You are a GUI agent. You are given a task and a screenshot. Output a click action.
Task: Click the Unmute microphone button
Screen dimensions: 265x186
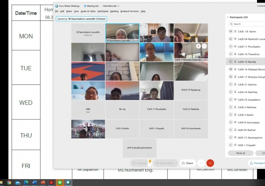click(x=139, y=163)
